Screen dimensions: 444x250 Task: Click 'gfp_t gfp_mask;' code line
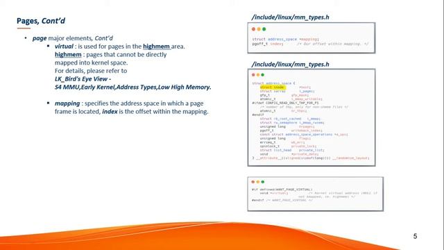click(284, 95)
